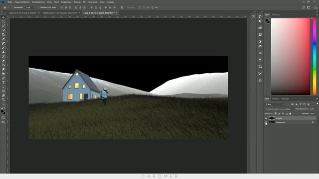Image resolution: width=319 pixels, height=179 pixels.
Task: Select the Eraser tool
Action: click(x=3, y=61)
